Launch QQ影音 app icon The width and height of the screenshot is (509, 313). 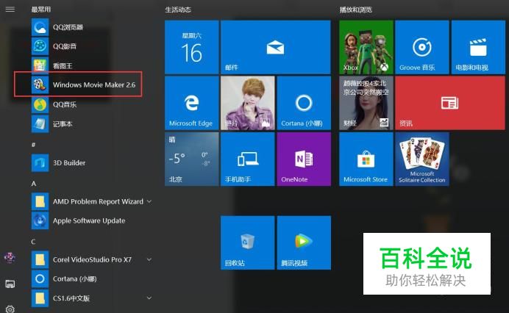(40, 46)
